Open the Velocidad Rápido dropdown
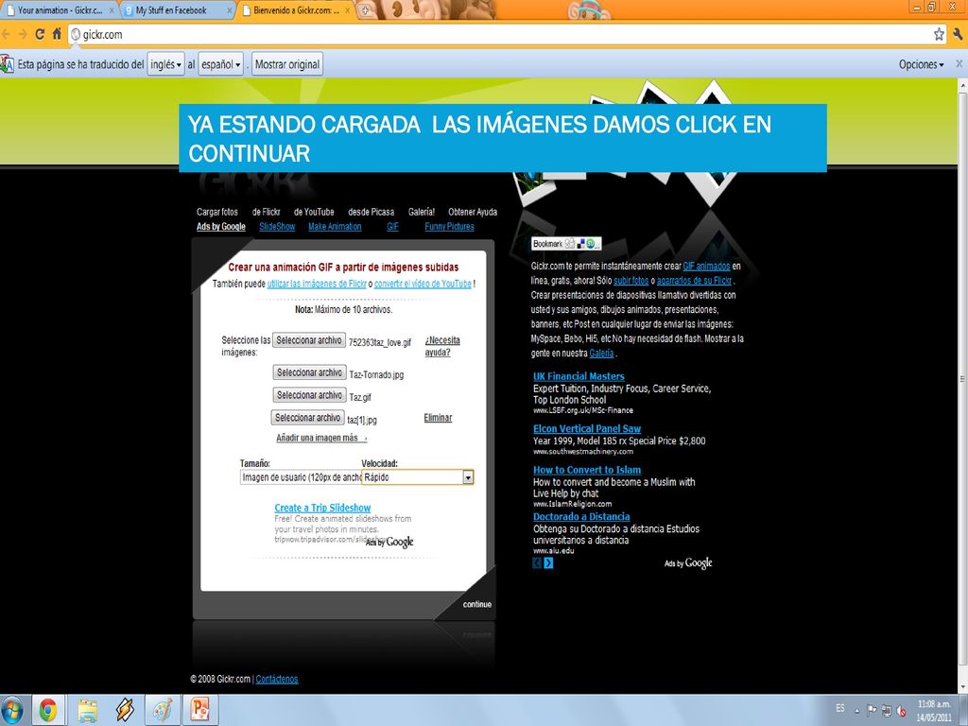Viewport: 968px width, 726px height. [x=418, y=477]
